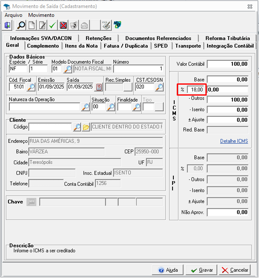Select the Geral tab
Viewport: 259px width, 278px height.
coord(12,45)
